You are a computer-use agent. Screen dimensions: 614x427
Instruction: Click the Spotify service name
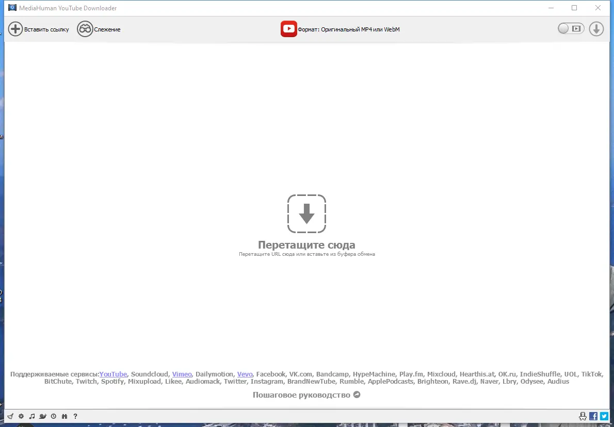point(112,381)
